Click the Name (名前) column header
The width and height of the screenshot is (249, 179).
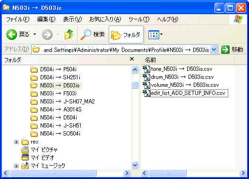188,60
